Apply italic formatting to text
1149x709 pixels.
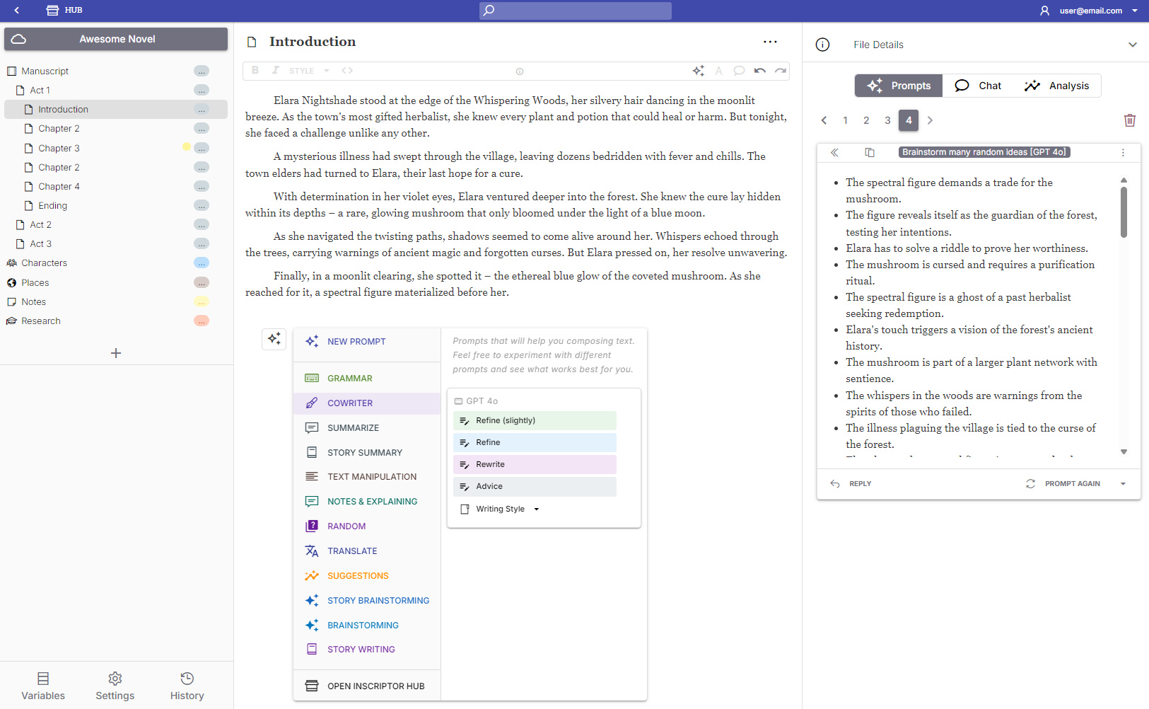(x=274, y=70)
